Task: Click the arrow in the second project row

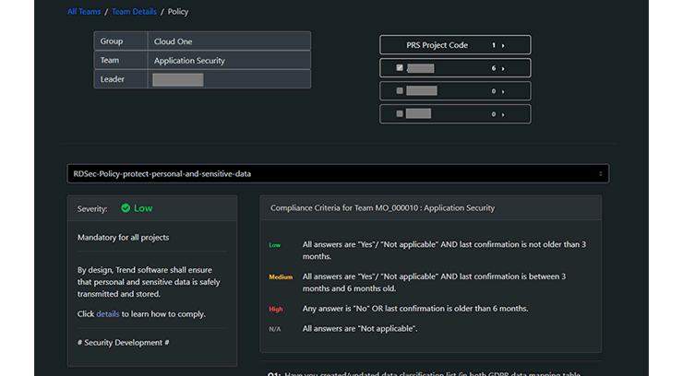Action: click(x=505, y=91)
